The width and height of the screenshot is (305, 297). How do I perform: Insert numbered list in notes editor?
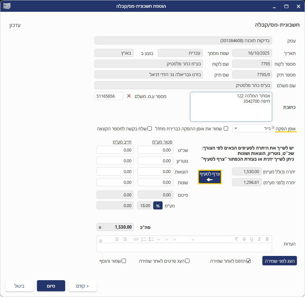[144, 239]
